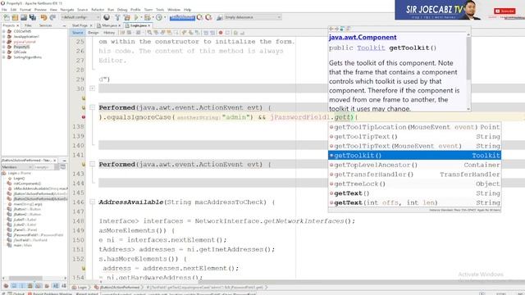Open the Navigate menu

(x=67, y=10)
